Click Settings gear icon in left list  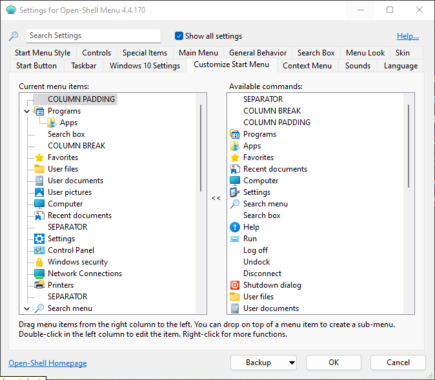click(x=39, y=239)
